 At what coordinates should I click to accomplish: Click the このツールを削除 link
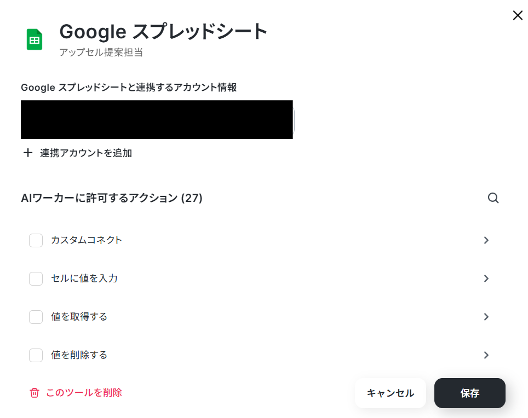coord(84,392)
